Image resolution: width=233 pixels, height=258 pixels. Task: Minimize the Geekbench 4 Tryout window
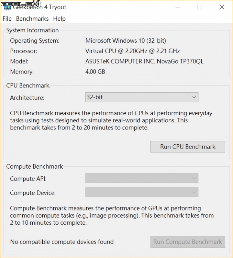click(177, 7)
